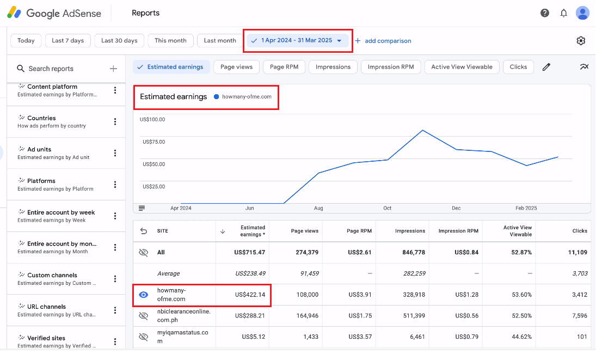Viewport: 596px width, 354px height.
Task: Toggle the Impressions metric chip
Action: (x=333, y=67)
